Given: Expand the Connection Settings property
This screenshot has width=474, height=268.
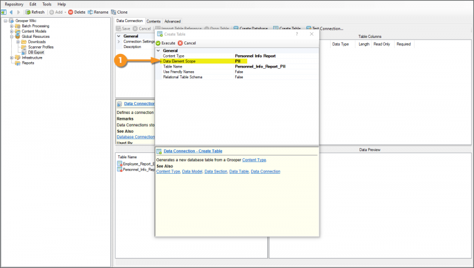Looking at the screenshot, I should click(x=119, y=42).
